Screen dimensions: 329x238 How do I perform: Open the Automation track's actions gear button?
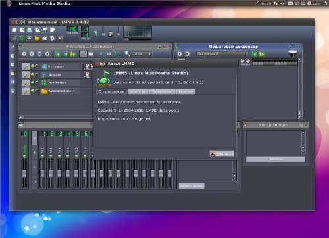point(26,91)
